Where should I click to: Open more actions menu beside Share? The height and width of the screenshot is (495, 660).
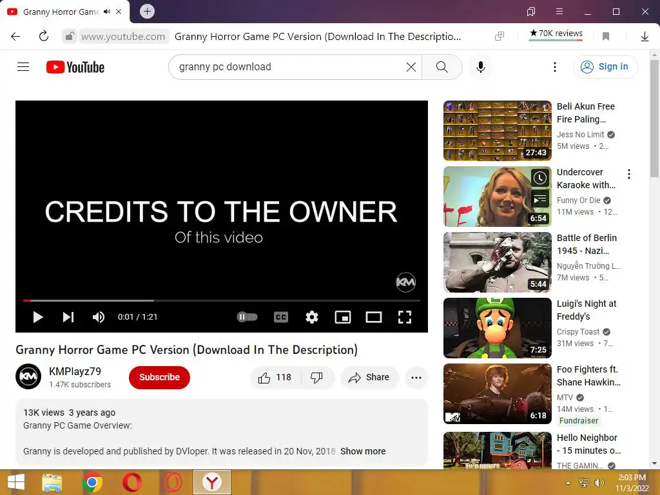click(416, 378)
